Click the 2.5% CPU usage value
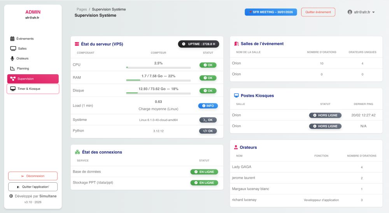This screenshot has height=213, width=389. coord(158,63)
